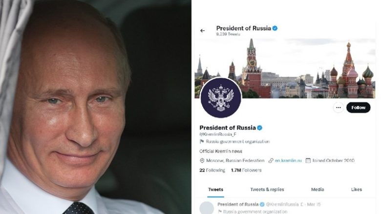Switch to the Media tab
The width and height of the screenshot is (381, 214).
(x=317, y=190)
